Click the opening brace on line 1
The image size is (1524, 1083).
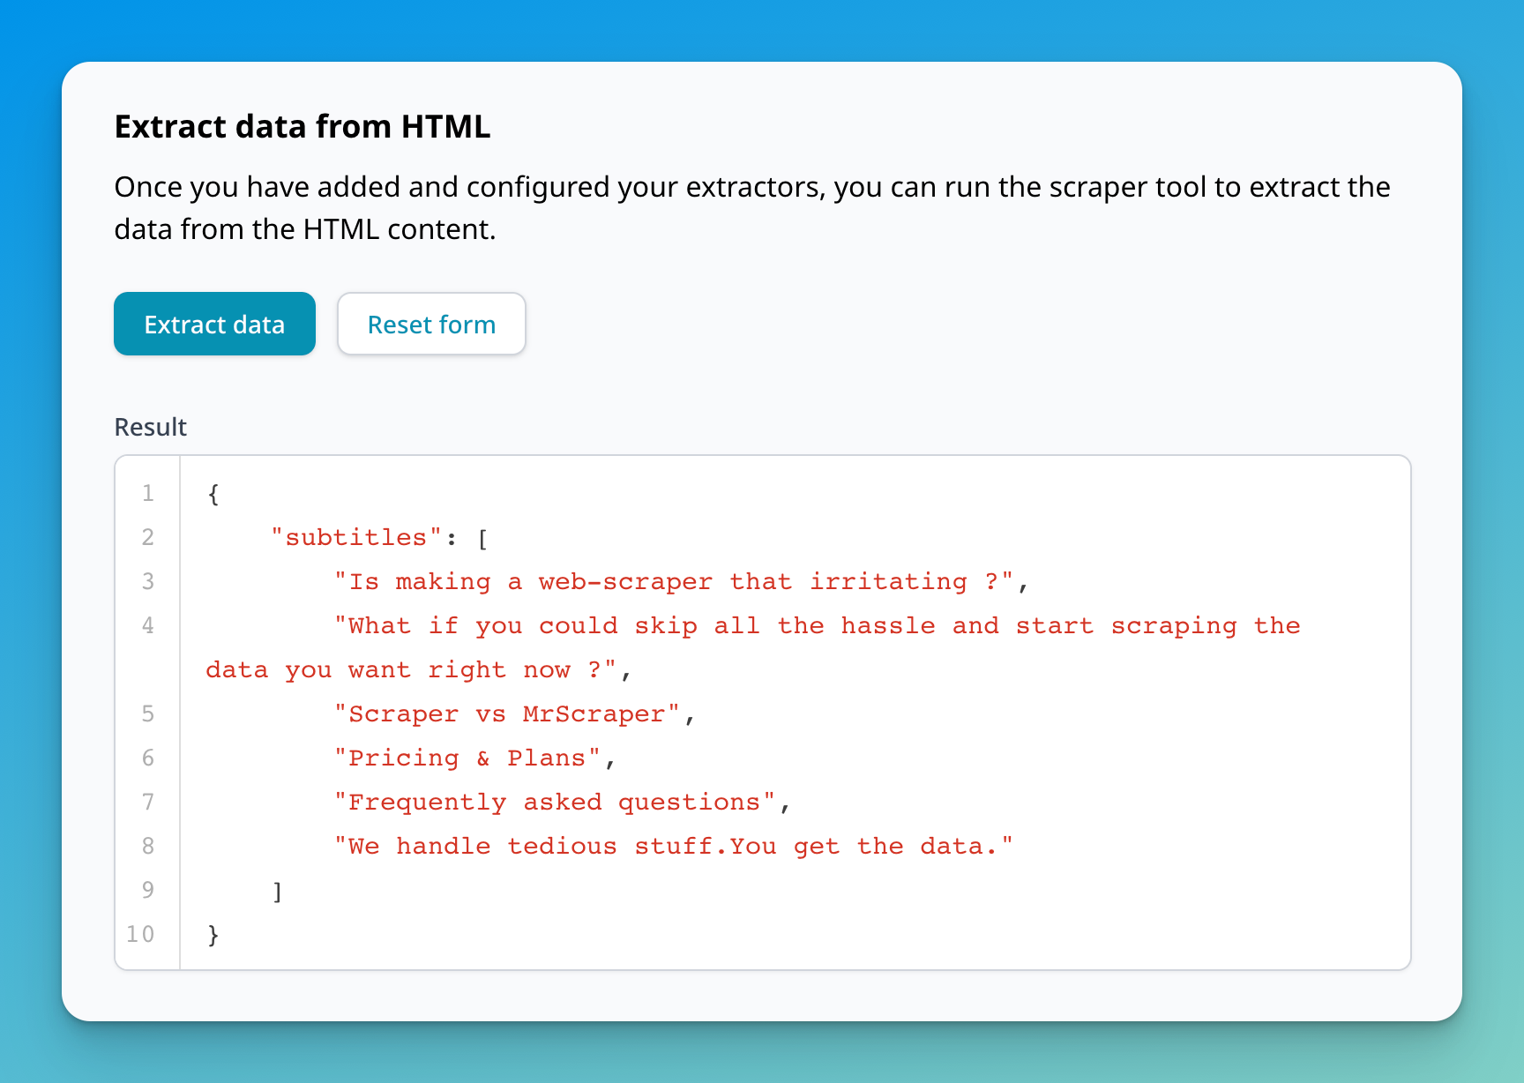[x=213, y=493]
